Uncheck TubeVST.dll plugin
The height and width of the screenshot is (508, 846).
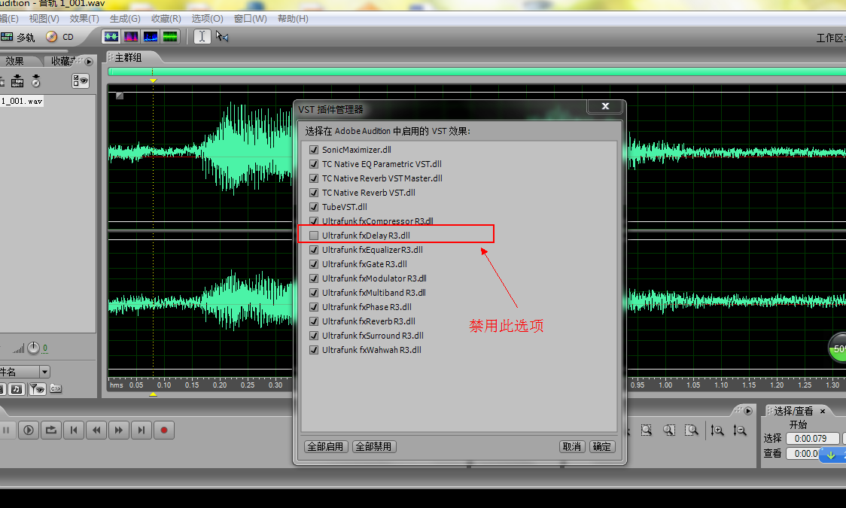(x=313, y=206)
